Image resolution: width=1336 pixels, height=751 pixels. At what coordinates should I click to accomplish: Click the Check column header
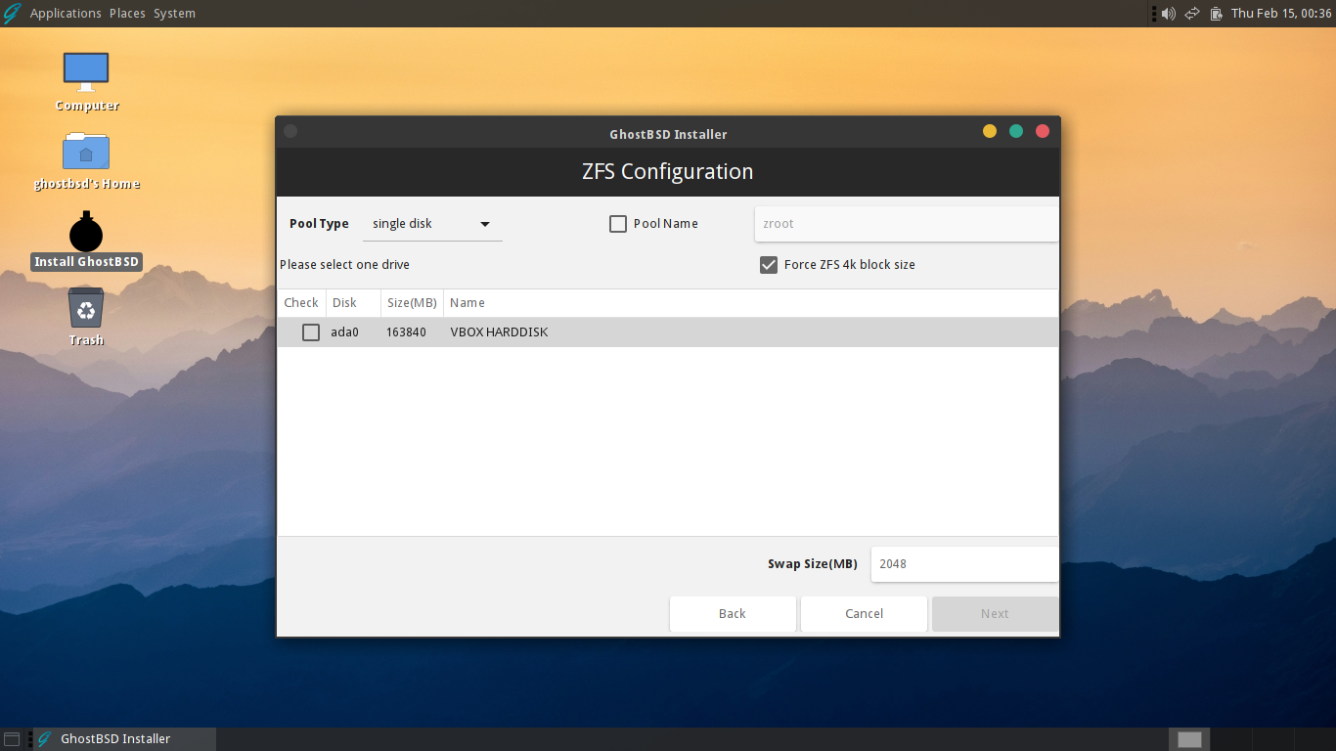coord(301,303)
